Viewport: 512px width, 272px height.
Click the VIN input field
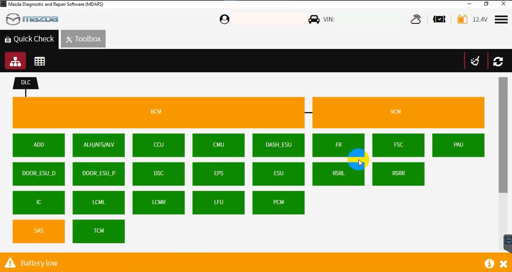tap(370, 19)
